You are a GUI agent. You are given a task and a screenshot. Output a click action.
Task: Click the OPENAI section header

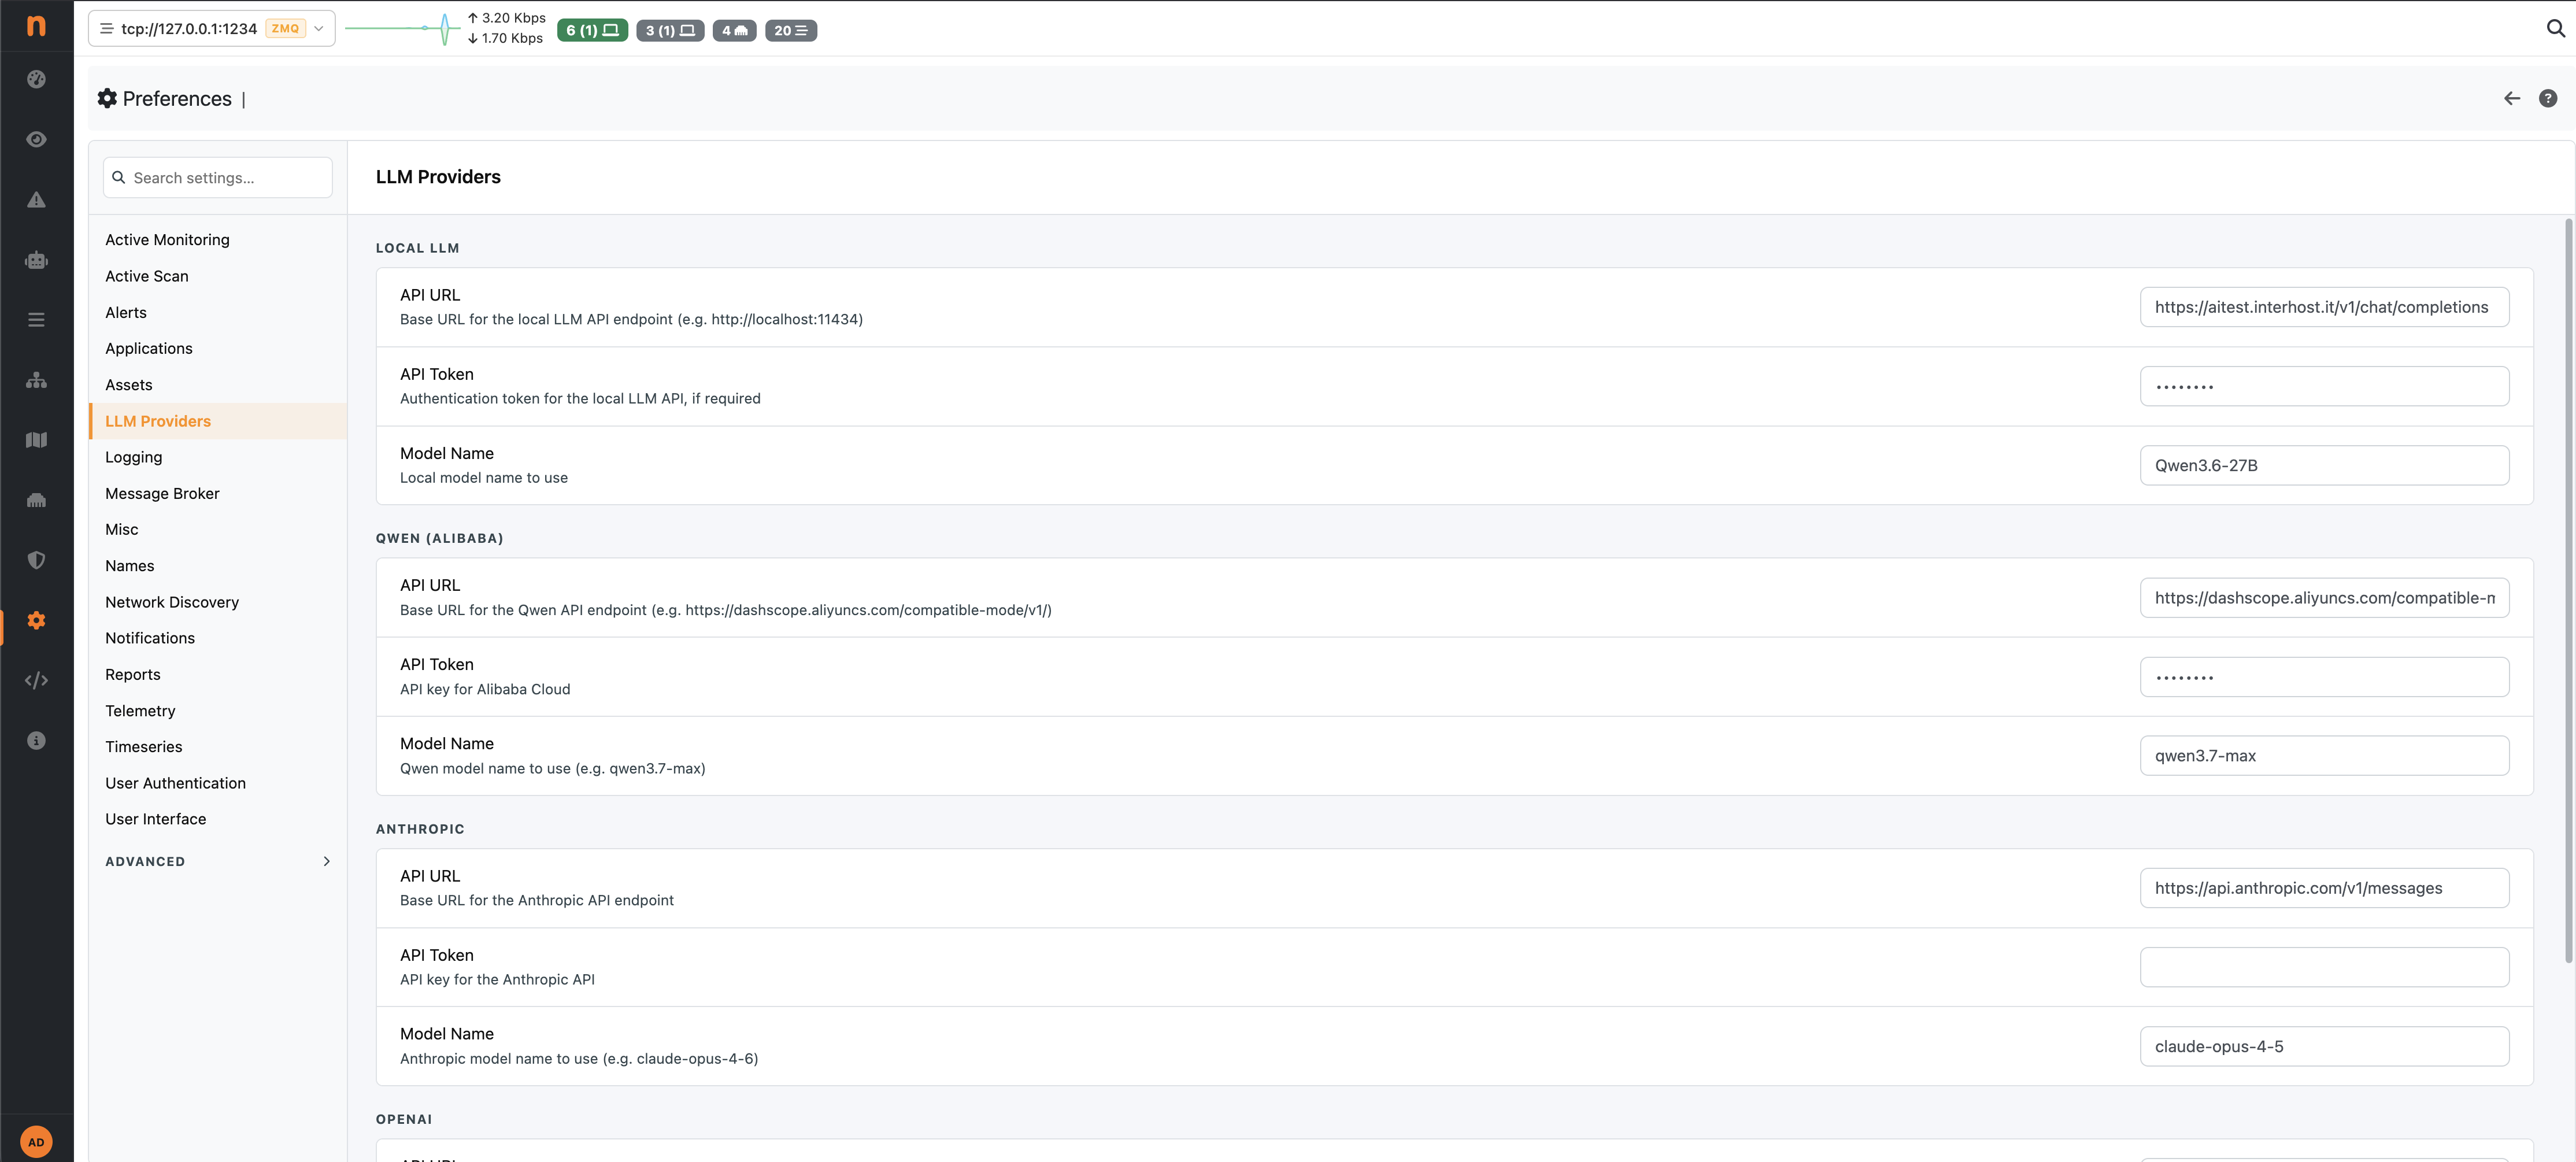[x=404, y=1119]
